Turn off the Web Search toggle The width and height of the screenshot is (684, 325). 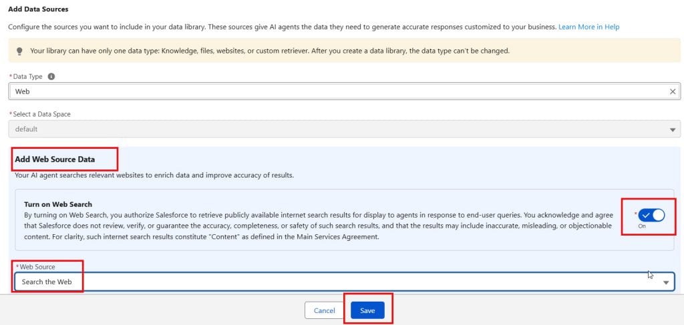[x=651, y=215]
